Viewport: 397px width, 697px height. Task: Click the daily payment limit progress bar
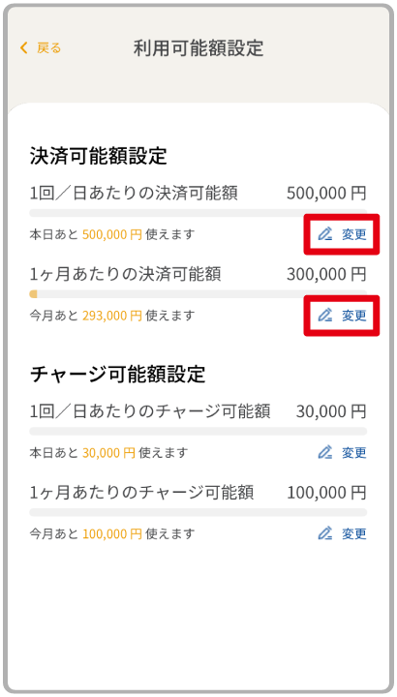click(198, 213)
